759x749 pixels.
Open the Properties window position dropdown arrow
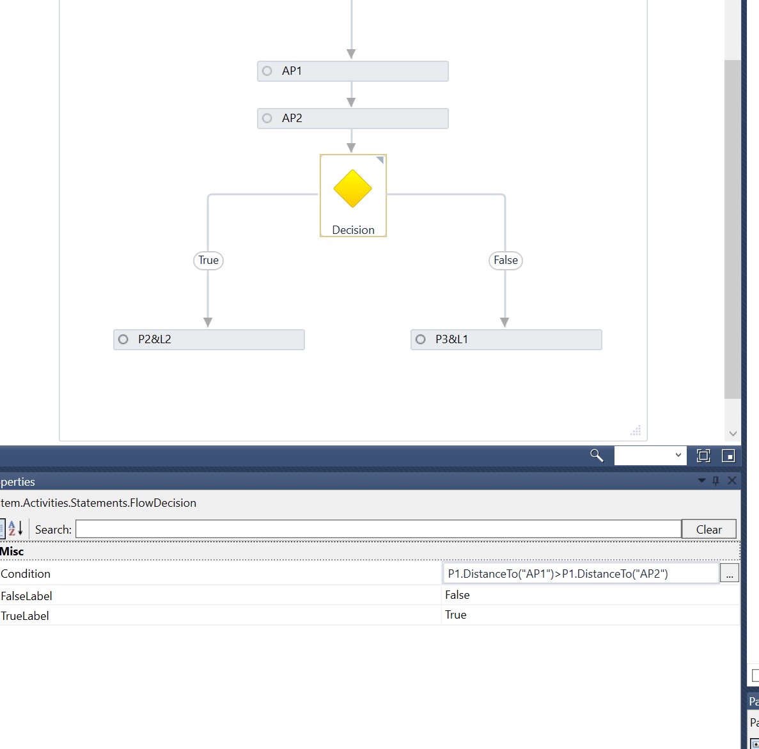701,481
